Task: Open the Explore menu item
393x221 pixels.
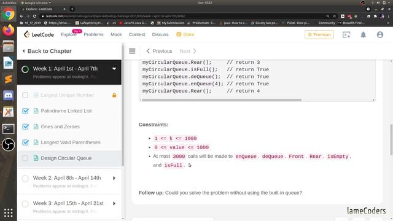Action: [x=69, y=34]
